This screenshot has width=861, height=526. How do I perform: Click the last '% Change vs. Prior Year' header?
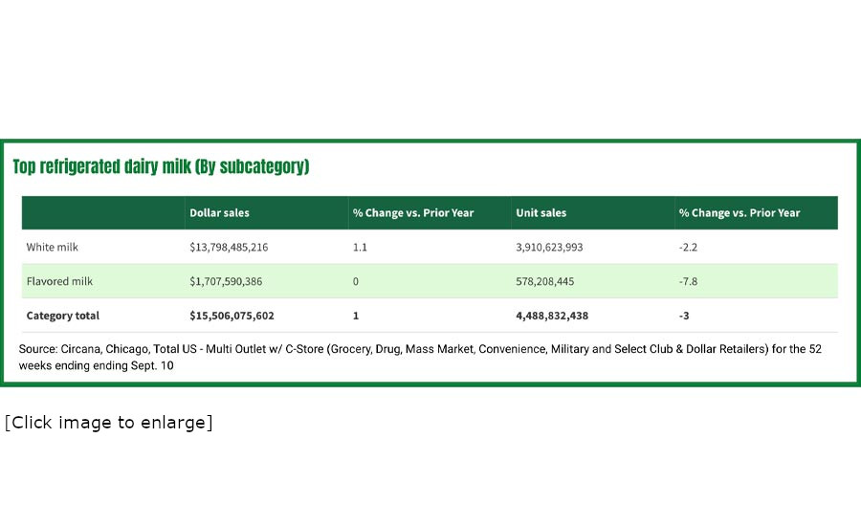[x=740, y=213]
